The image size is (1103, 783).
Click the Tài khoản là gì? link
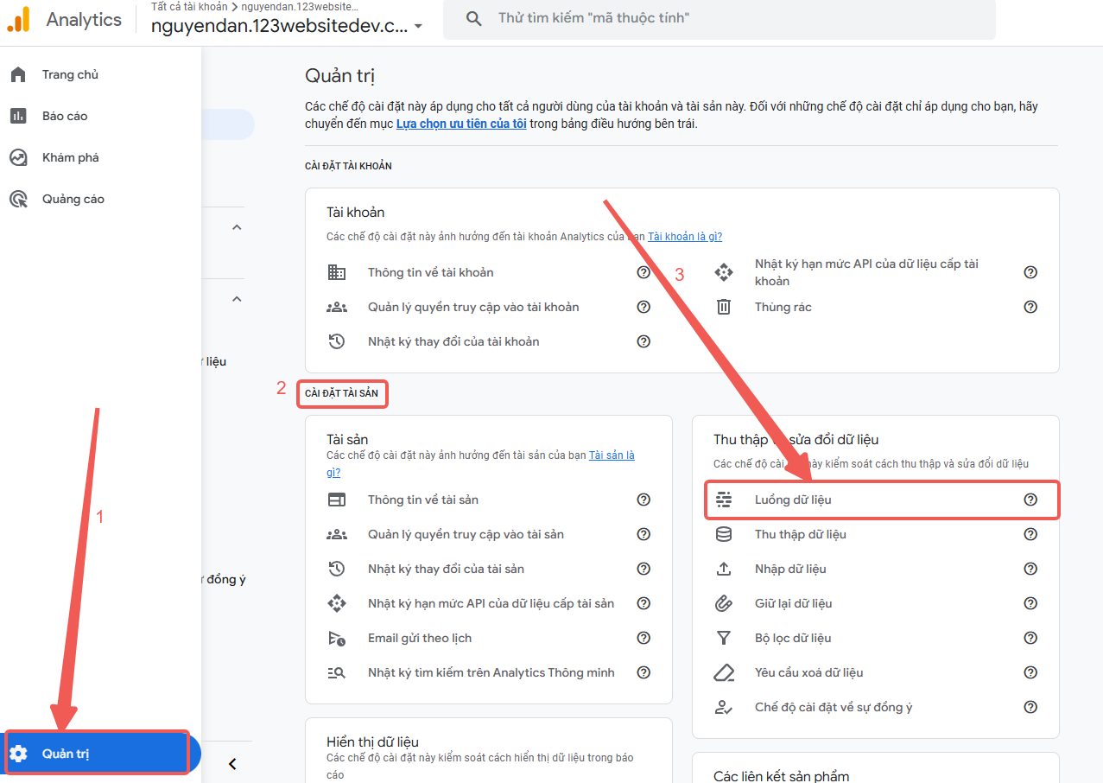point(685,236)
